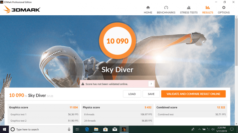Screen dimensions: 238x133
Task: Click the volume speaker icon
Action: (213, 129)
